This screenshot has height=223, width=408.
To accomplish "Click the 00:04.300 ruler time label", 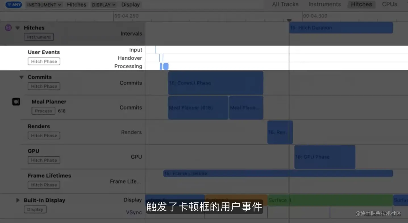I will [x=315, y=16].
